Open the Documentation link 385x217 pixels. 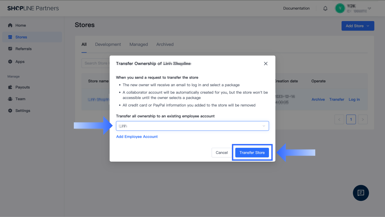(296, 8)
